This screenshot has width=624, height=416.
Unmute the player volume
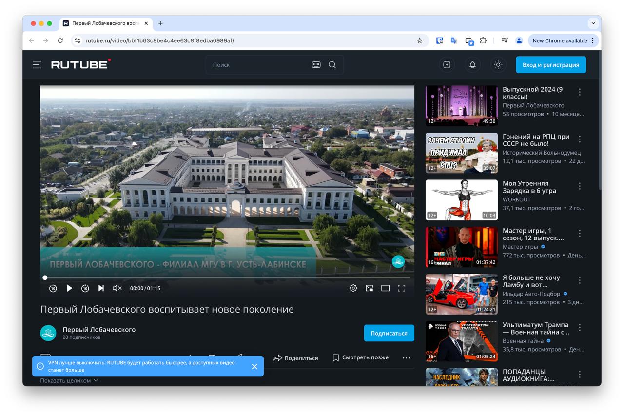(117, 288)
